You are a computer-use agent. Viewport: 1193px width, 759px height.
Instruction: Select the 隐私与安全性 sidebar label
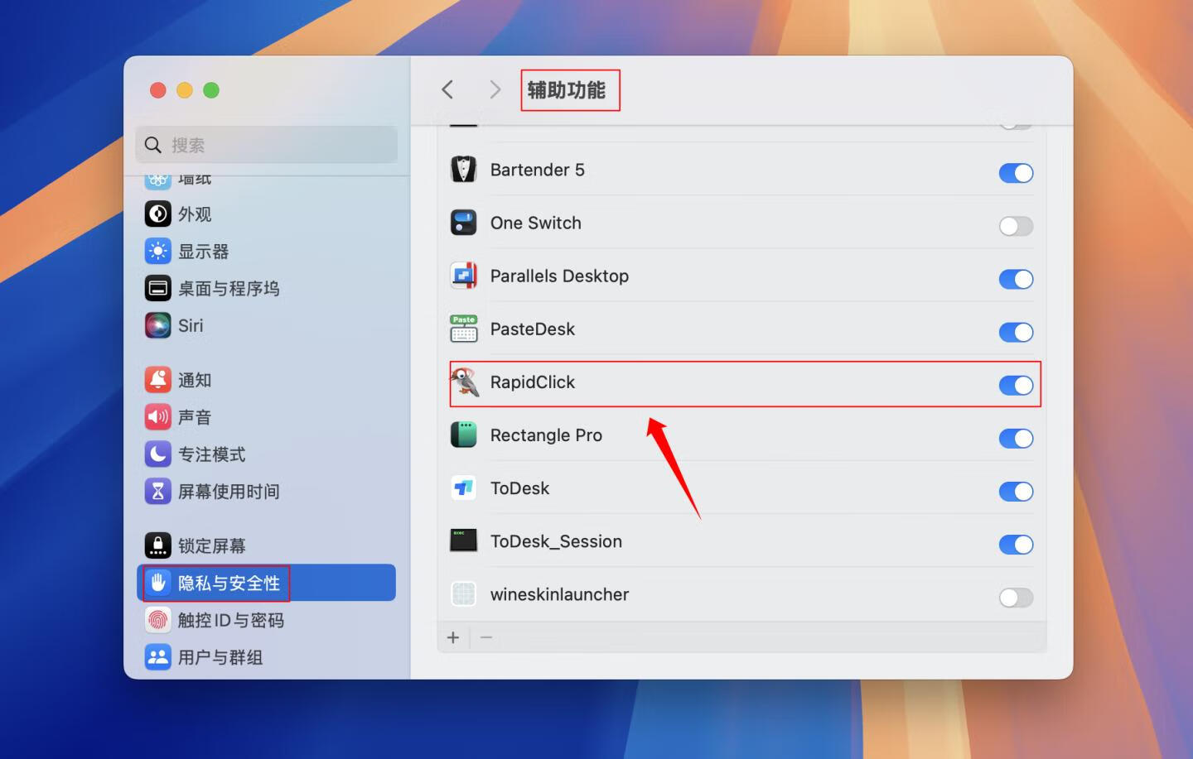tap(229, 583)
